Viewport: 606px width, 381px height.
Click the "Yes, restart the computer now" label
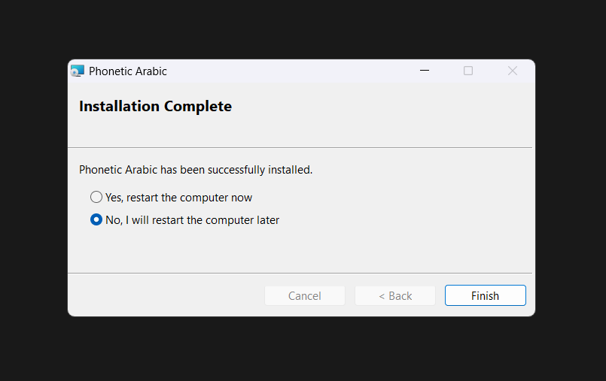[178, 198]
